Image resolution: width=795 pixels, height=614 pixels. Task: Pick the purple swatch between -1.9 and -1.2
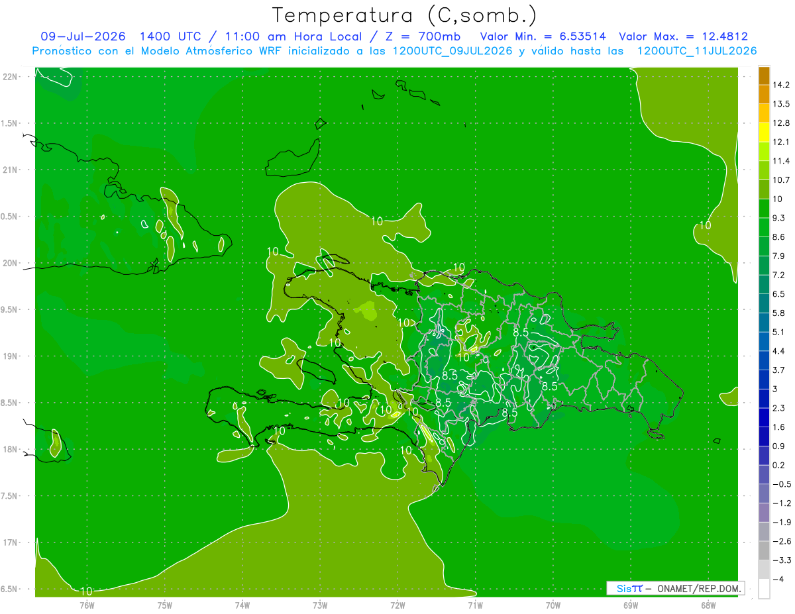click(764, 513)
